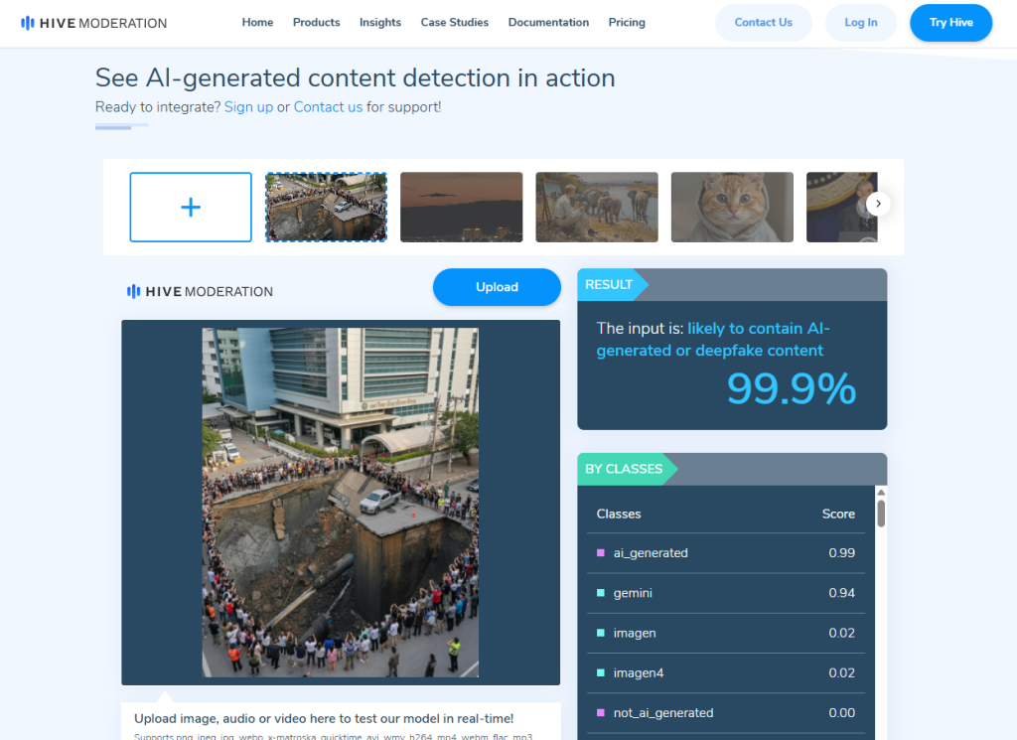Go to Case Studies page
The width and height of the screenshot is (1017, 740).
click(455, 22)
